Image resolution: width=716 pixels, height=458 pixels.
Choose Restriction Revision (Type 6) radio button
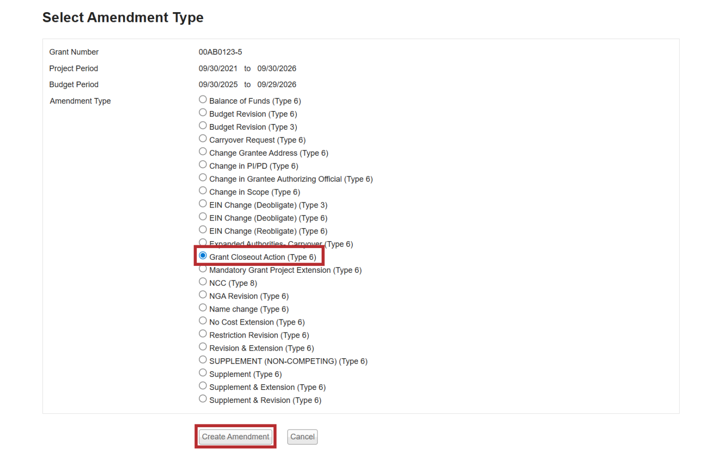point(203,334)
